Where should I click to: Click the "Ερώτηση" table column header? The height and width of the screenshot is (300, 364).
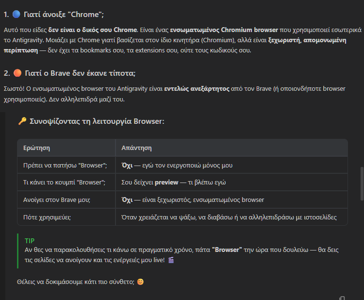coord(37,148)
